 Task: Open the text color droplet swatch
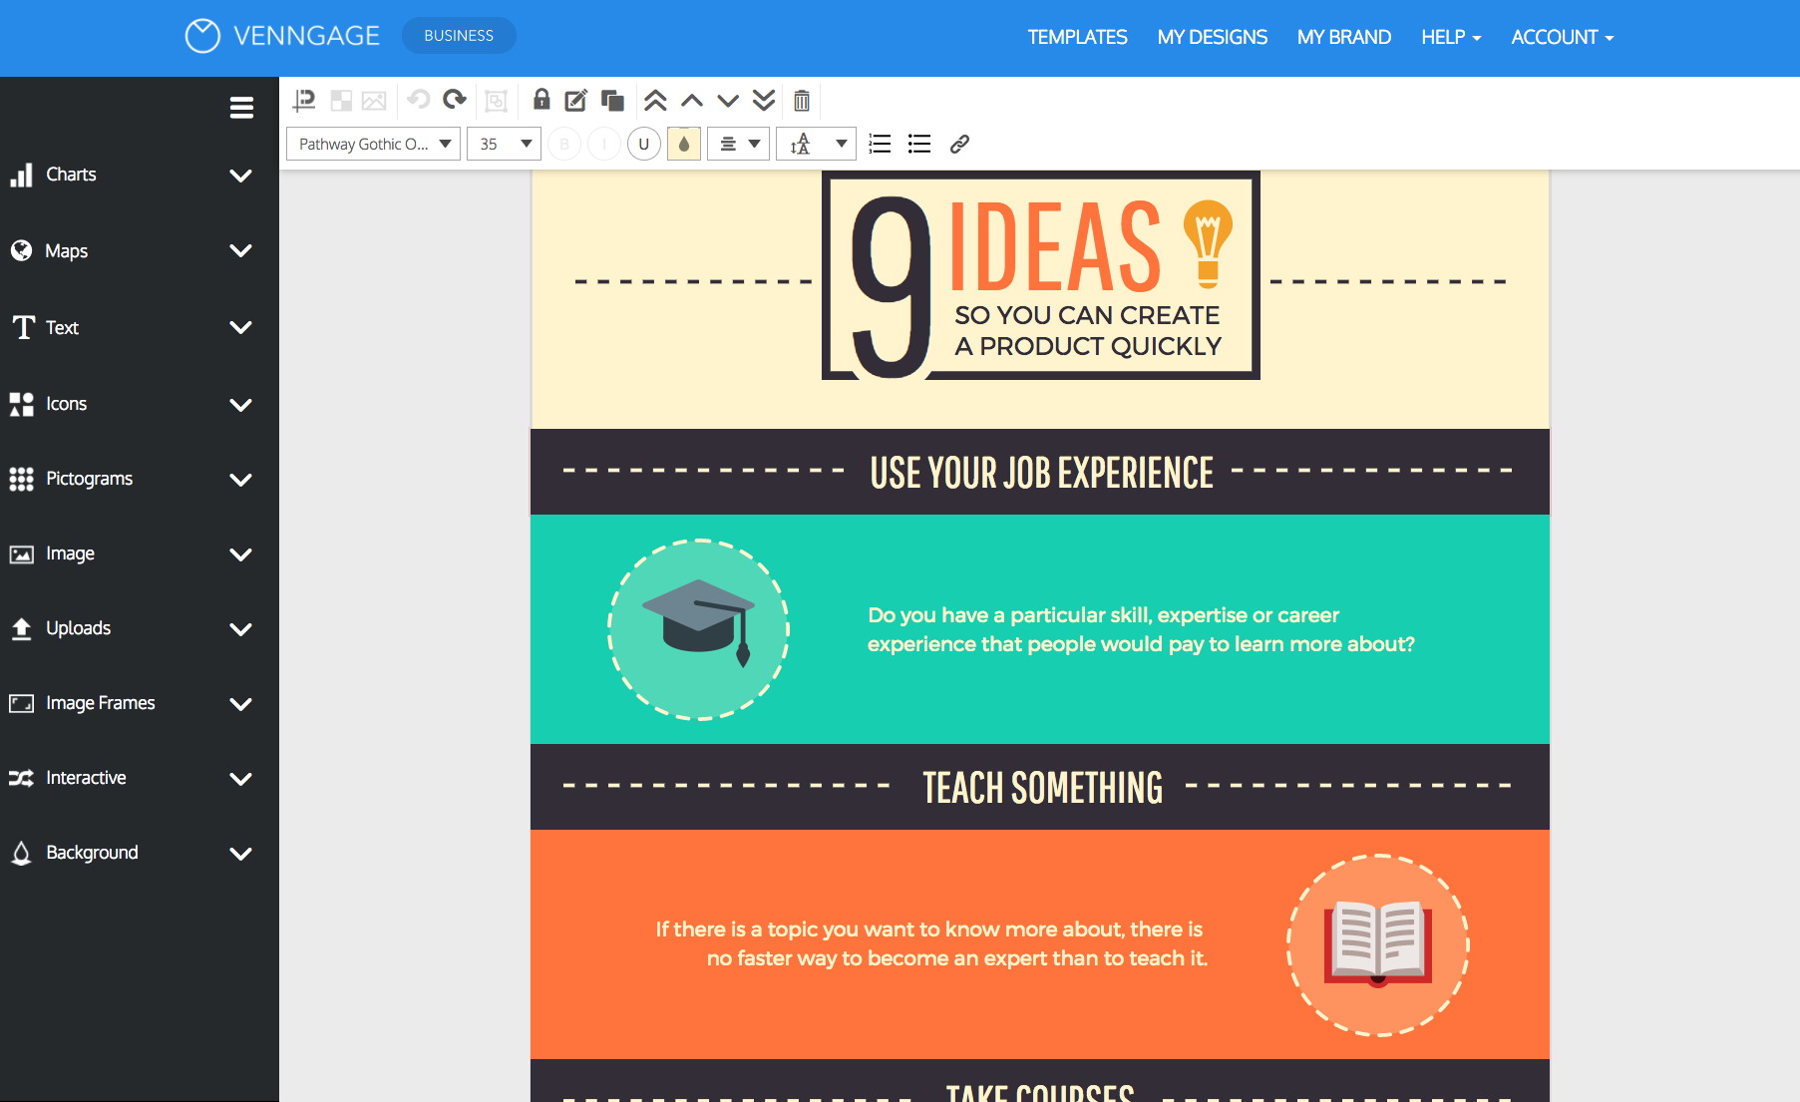(x=684, y=144)
